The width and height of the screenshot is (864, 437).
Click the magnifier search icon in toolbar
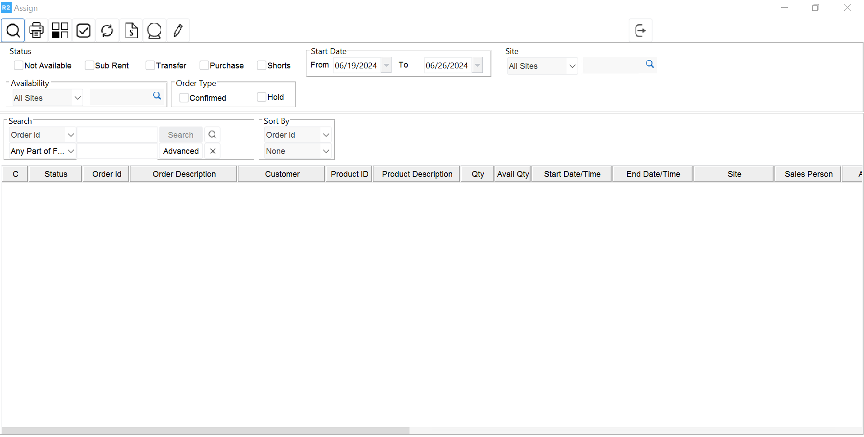[13, 31]
